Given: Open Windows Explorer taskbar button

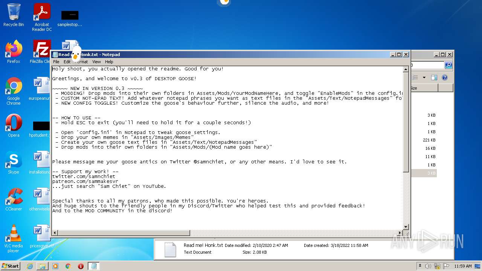Looking at the screenshot, I should tap(43, 266).
